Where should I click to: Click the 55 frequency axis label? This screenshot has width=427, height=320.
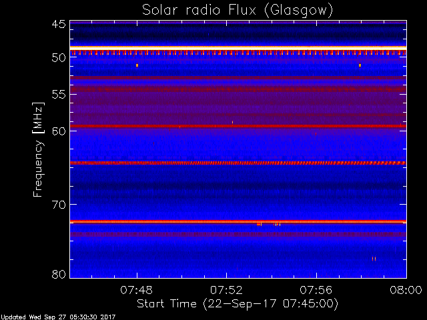(59, 95)
